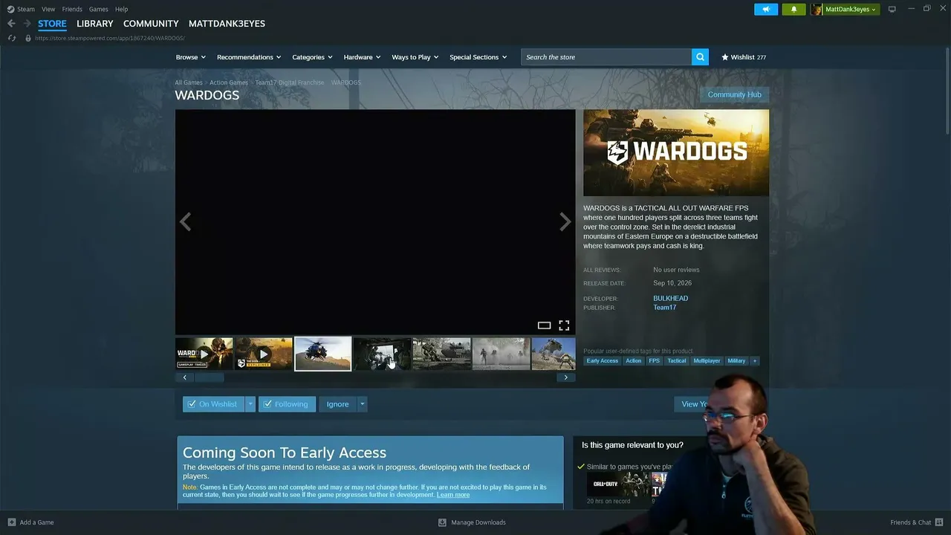
Task: Click the Ignore button
Action: 337,404
